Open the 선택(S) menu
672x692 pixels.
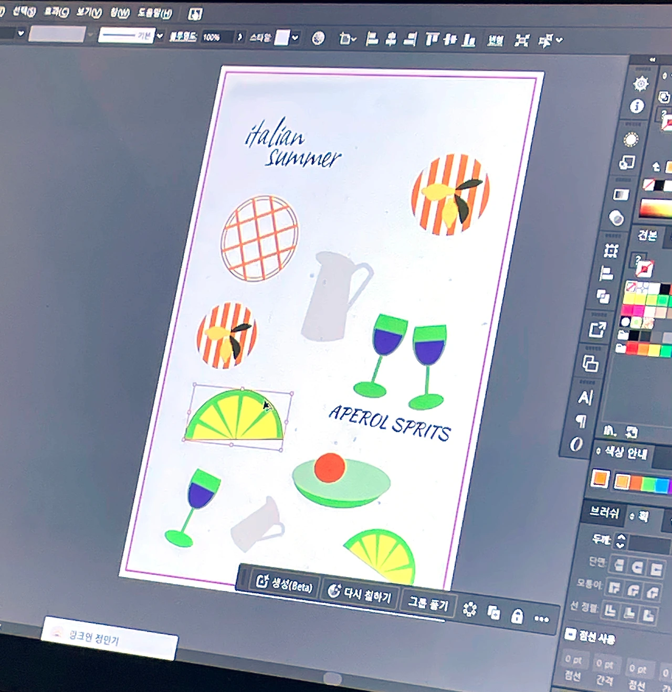click(x=24, y=11)
